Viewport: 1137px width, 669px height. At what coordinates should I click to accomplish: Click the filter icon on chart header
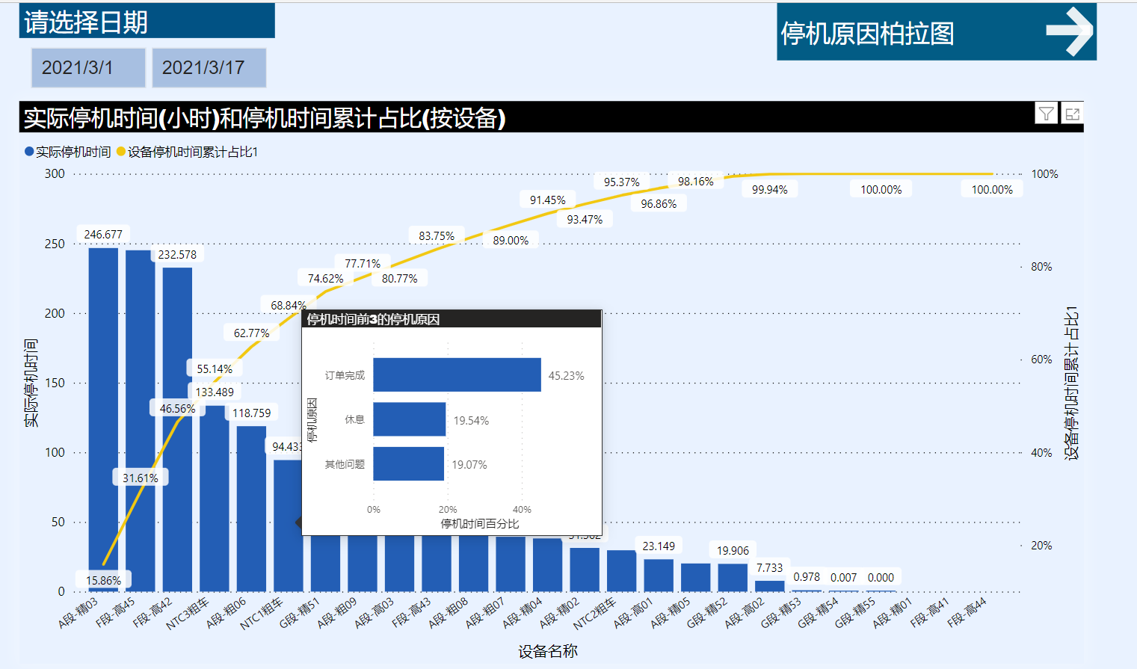click(x=1046, y=114)
